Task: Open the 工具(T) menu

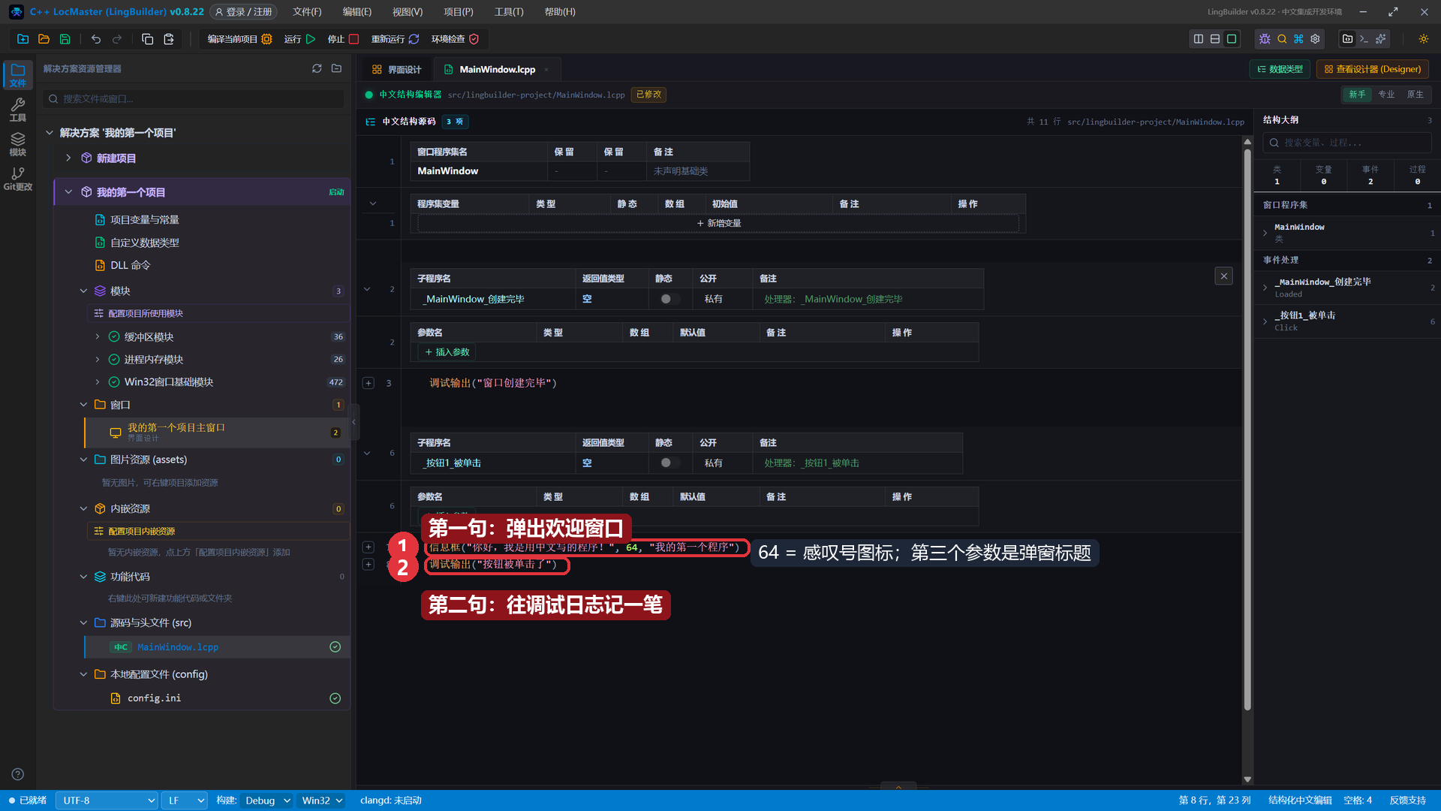Action: (x=509, y=12)
